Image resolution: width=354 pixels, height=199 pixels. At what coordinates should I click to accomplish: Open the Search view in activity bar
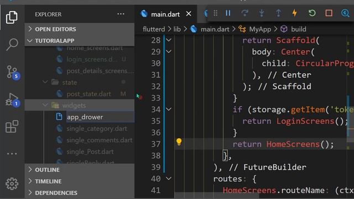click(x=12, y=44)
